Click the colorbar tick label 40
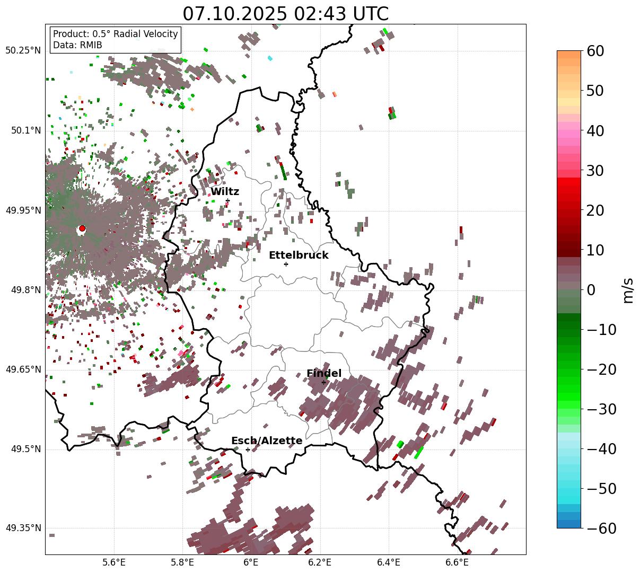 pyautogui.click(x=595, y=130)
